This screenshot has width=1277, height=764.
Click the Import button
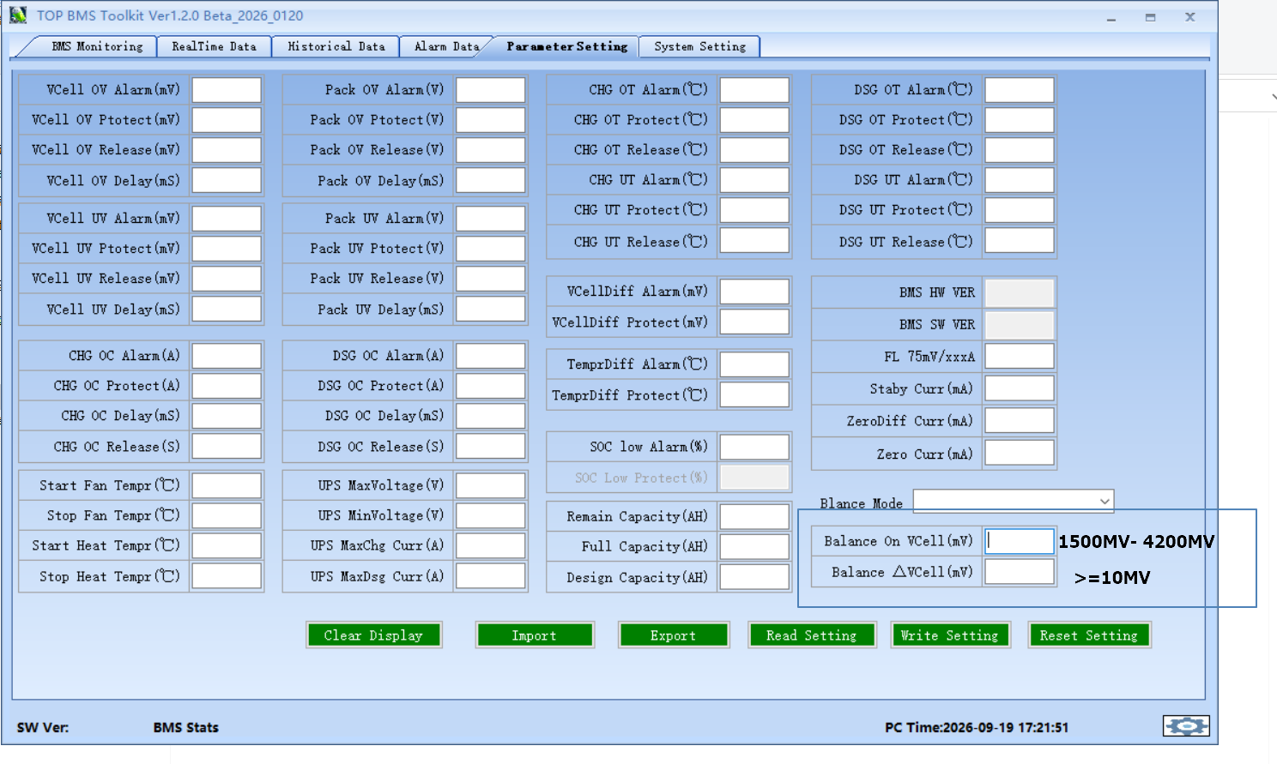tap(534, 635)
